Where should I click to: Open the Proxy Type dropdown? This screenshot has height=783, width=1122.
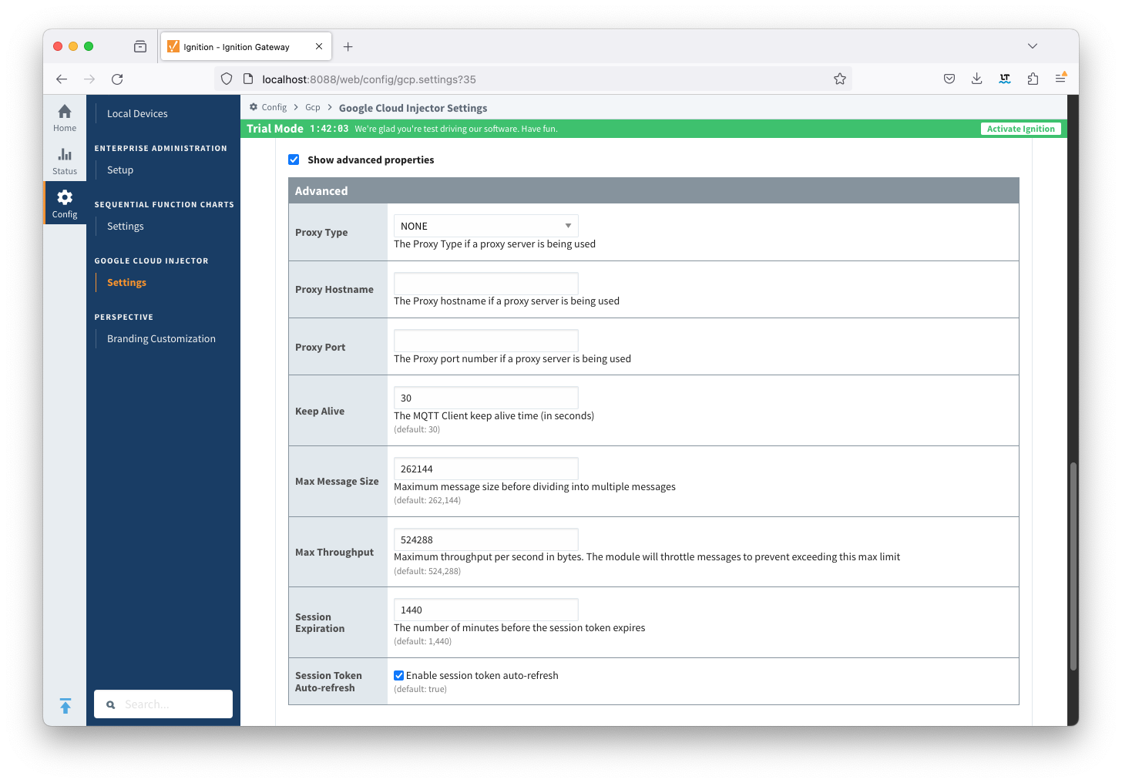485,226
